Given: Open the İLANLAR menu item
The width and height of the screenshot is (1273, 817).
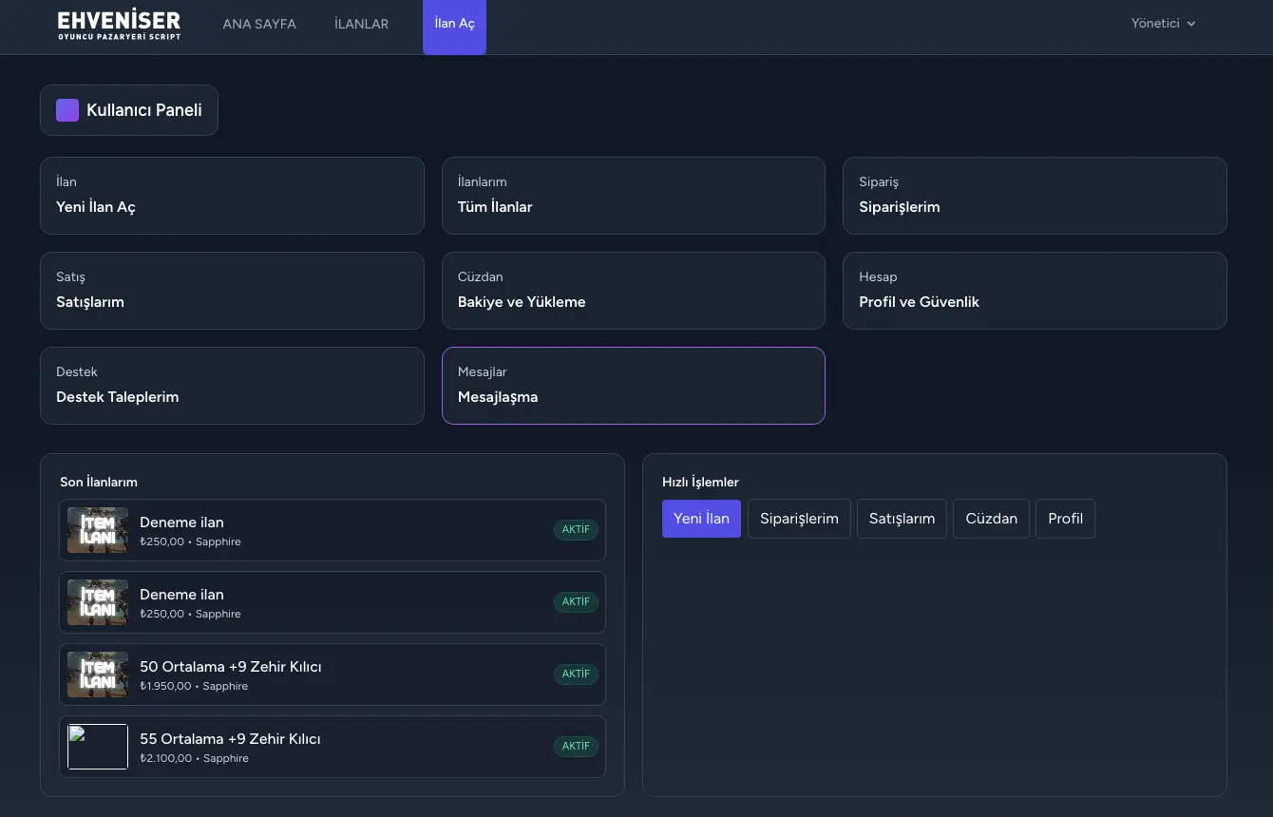Looking at the screenshot, I should 361,24.
